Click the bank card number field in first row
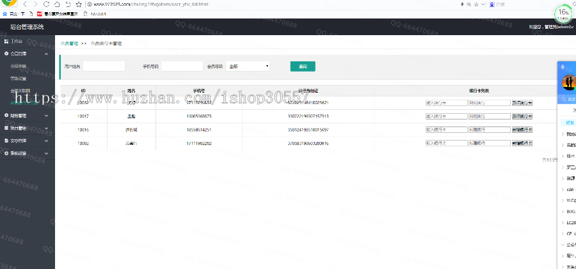 click(x=446, y=103)
